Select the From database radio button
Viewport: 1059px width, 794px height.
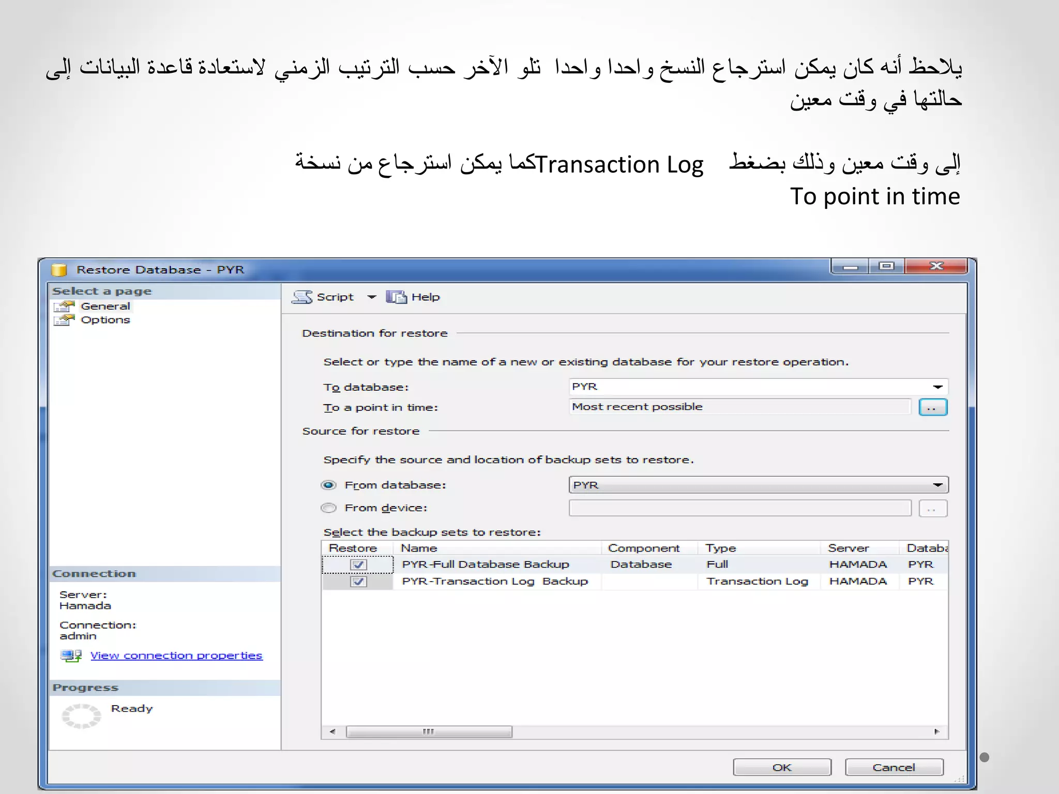coord(329,485)
